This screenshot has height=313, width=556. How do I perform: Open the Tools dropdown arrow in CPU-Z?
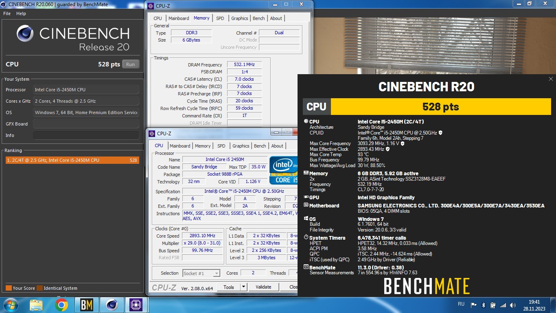tap(243, 287)
